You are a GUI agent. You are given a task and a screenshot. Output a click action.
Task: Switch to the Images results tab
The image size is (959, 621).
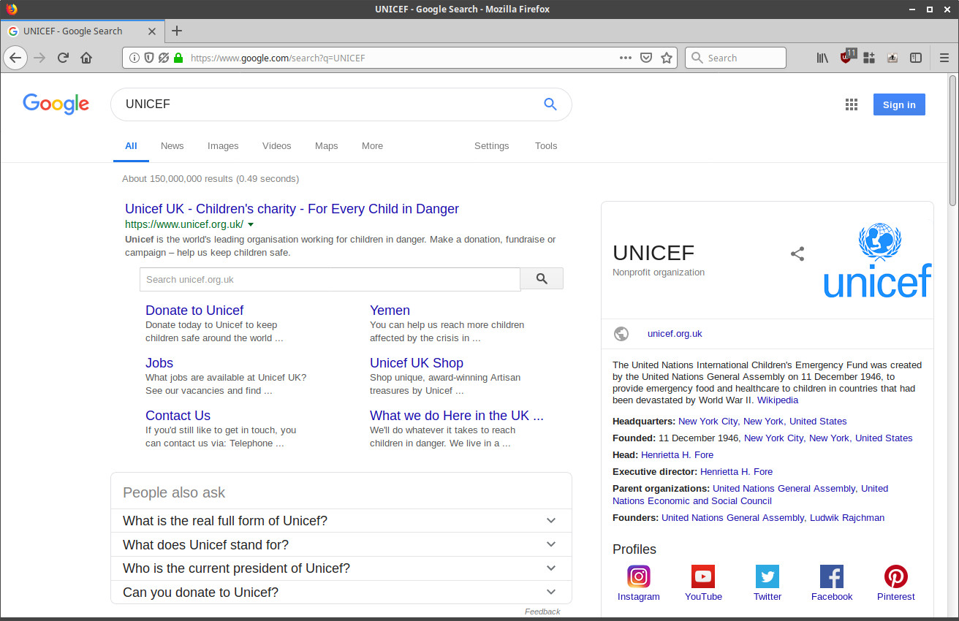(x=223, y=146)
